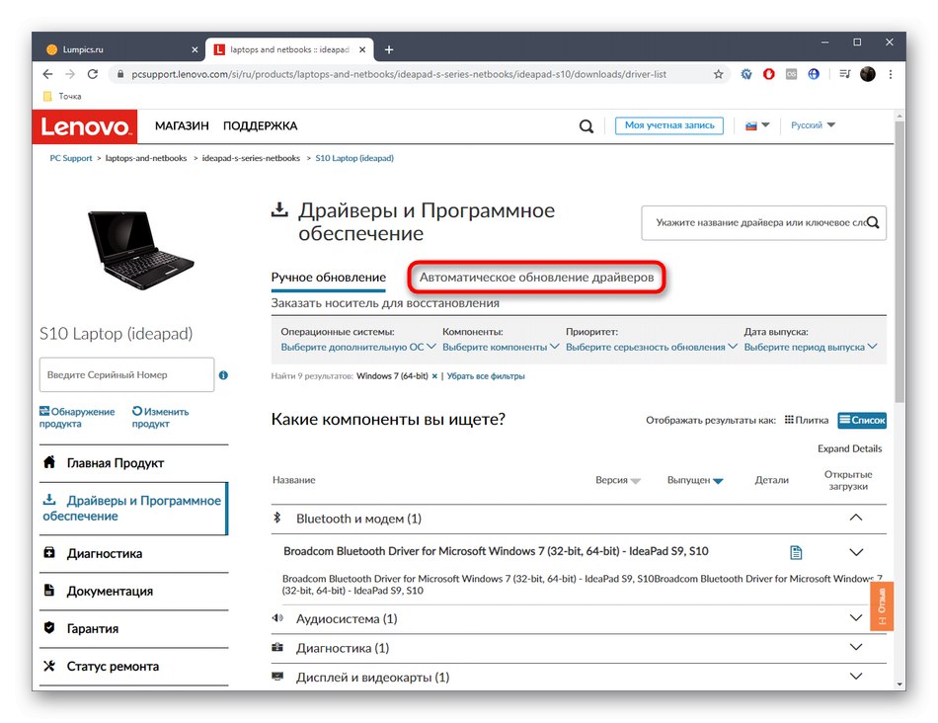Collapse Bluetooth и модем section
Screen dimensions: 938x723
(x=856, y=518)
